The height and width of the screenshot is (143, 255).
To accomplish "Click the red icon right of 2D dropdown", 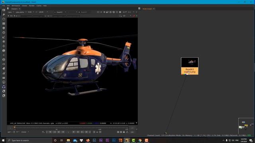I will [x=134, y=16].
